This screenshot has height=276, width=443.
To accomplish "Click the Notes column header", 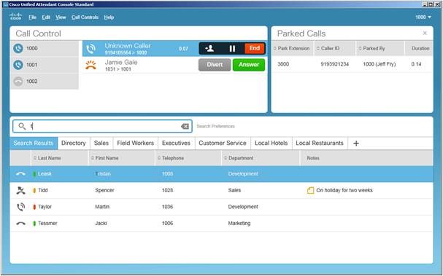I will click(x=313, y=158).
